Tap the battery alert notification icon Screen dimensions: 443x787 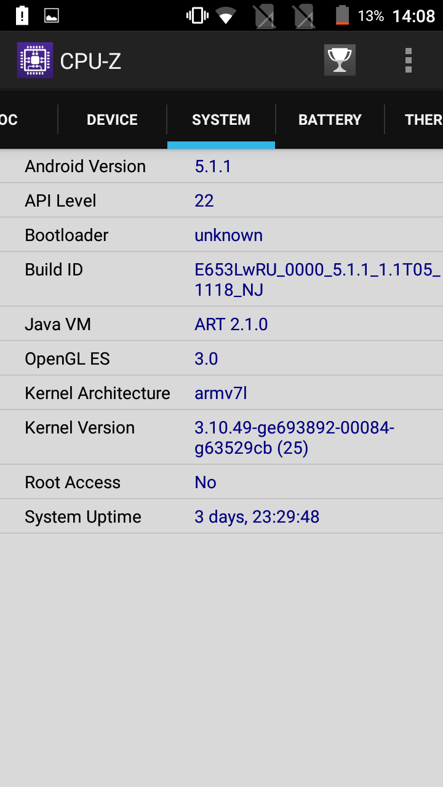tap(22, 15)
